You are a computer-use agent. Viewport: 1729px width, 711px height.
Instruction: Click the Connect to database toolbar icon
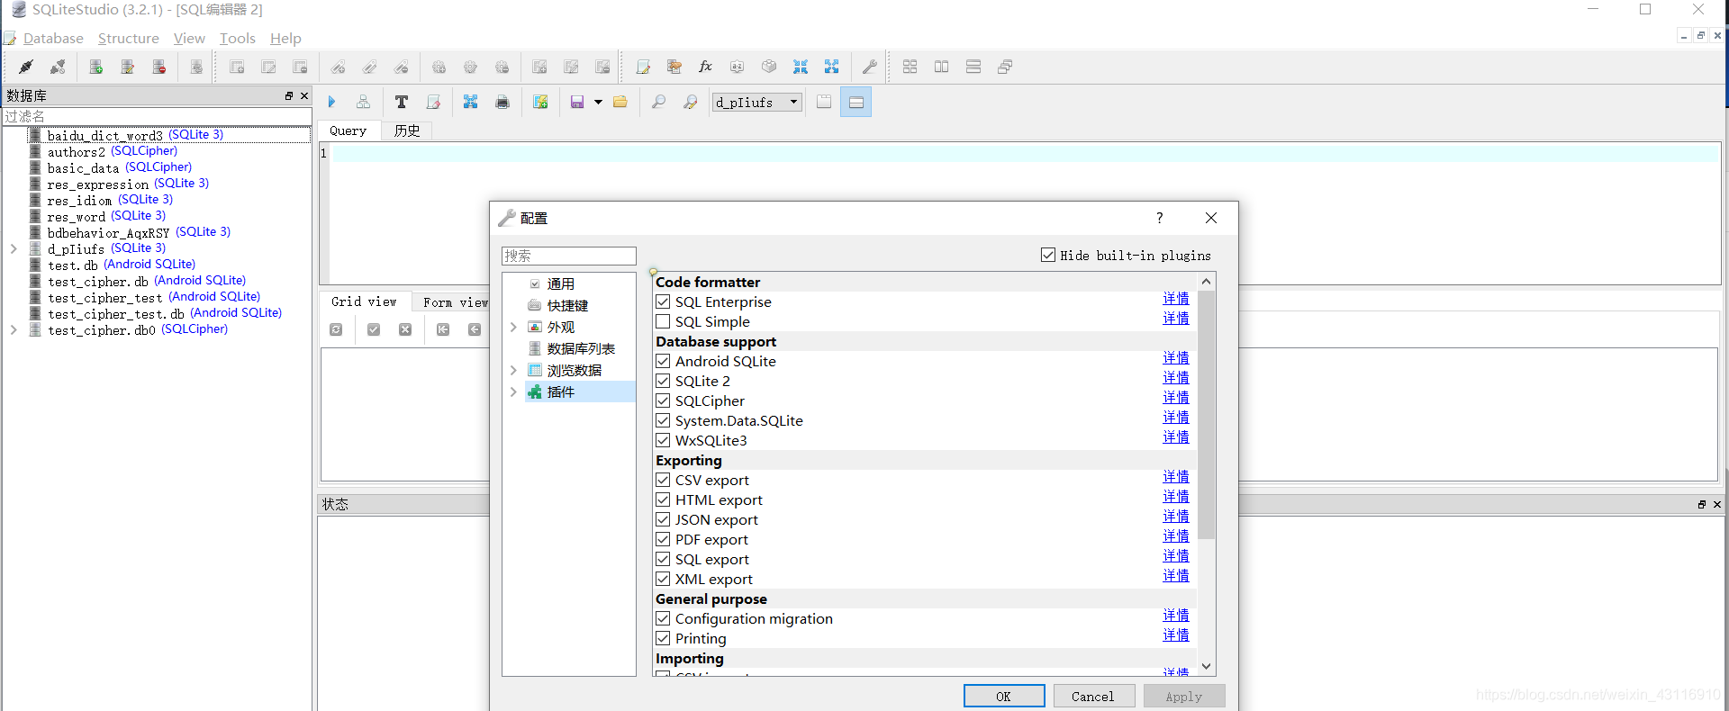(26, 67)
